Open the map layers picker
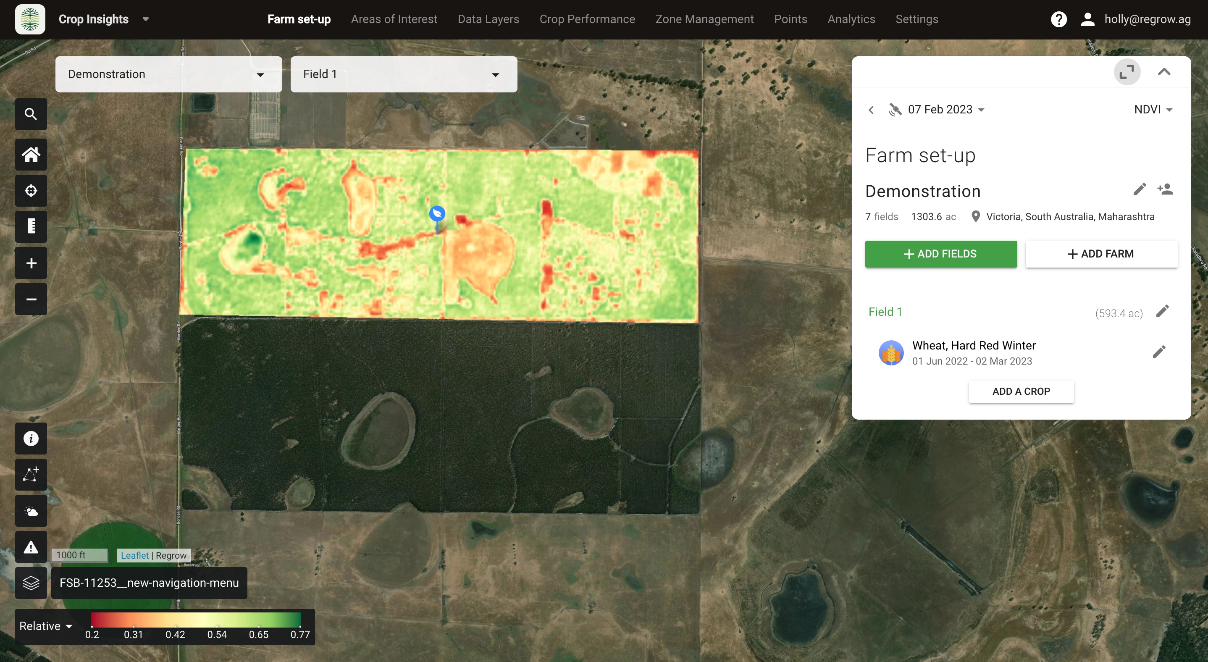 (x=31, y=583)
